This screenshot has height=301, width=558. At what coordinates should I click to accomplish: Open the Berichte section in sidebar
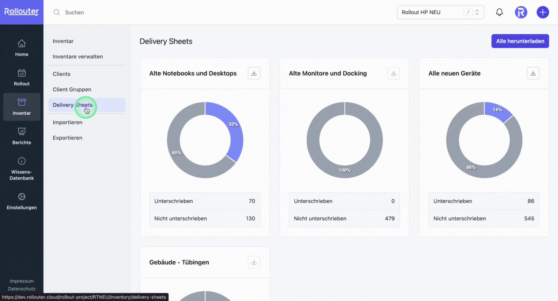[x=22, y=136]
